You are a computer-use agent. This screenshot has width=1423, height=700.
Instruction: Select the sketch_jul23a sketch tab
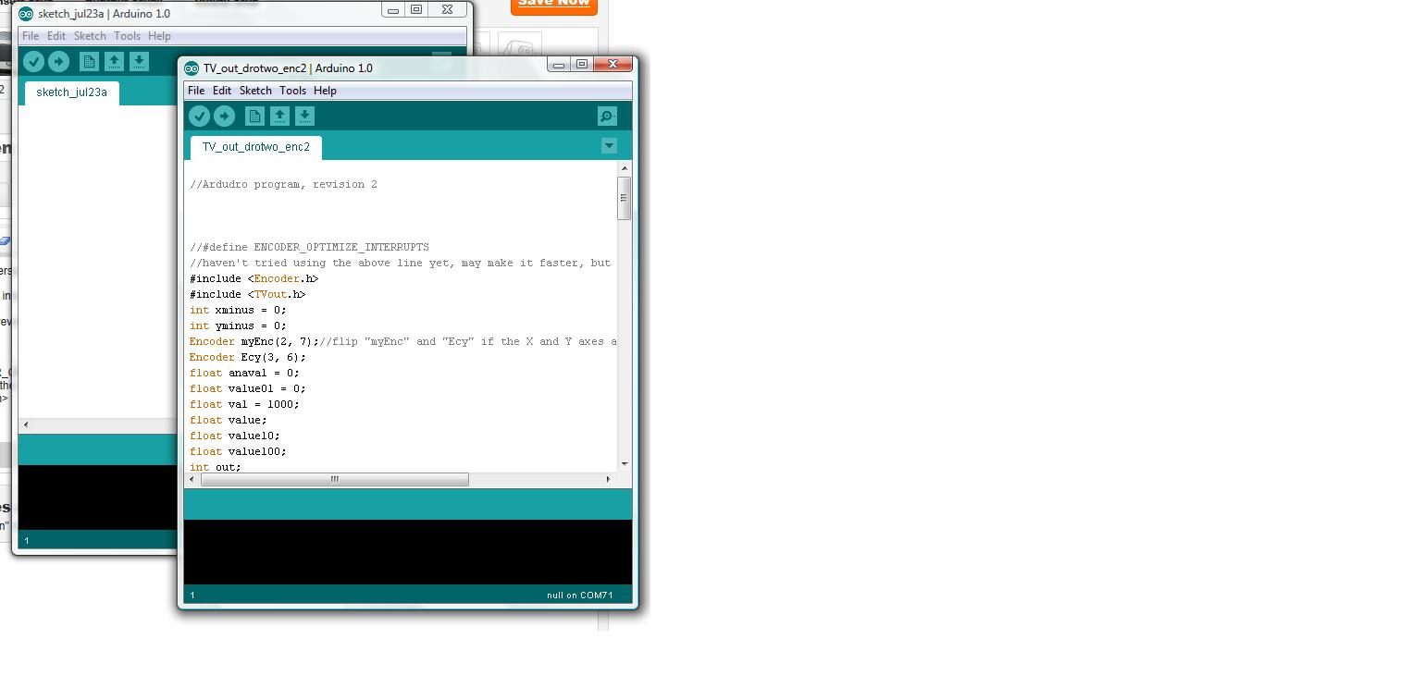pos(71,92)
